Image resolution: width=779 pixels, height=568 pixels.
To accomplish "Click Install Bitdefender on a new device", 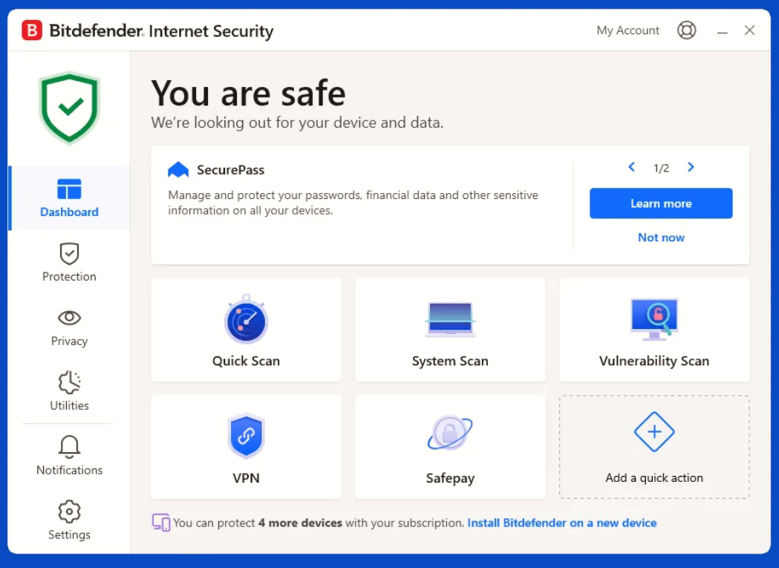I will (562, 523).
